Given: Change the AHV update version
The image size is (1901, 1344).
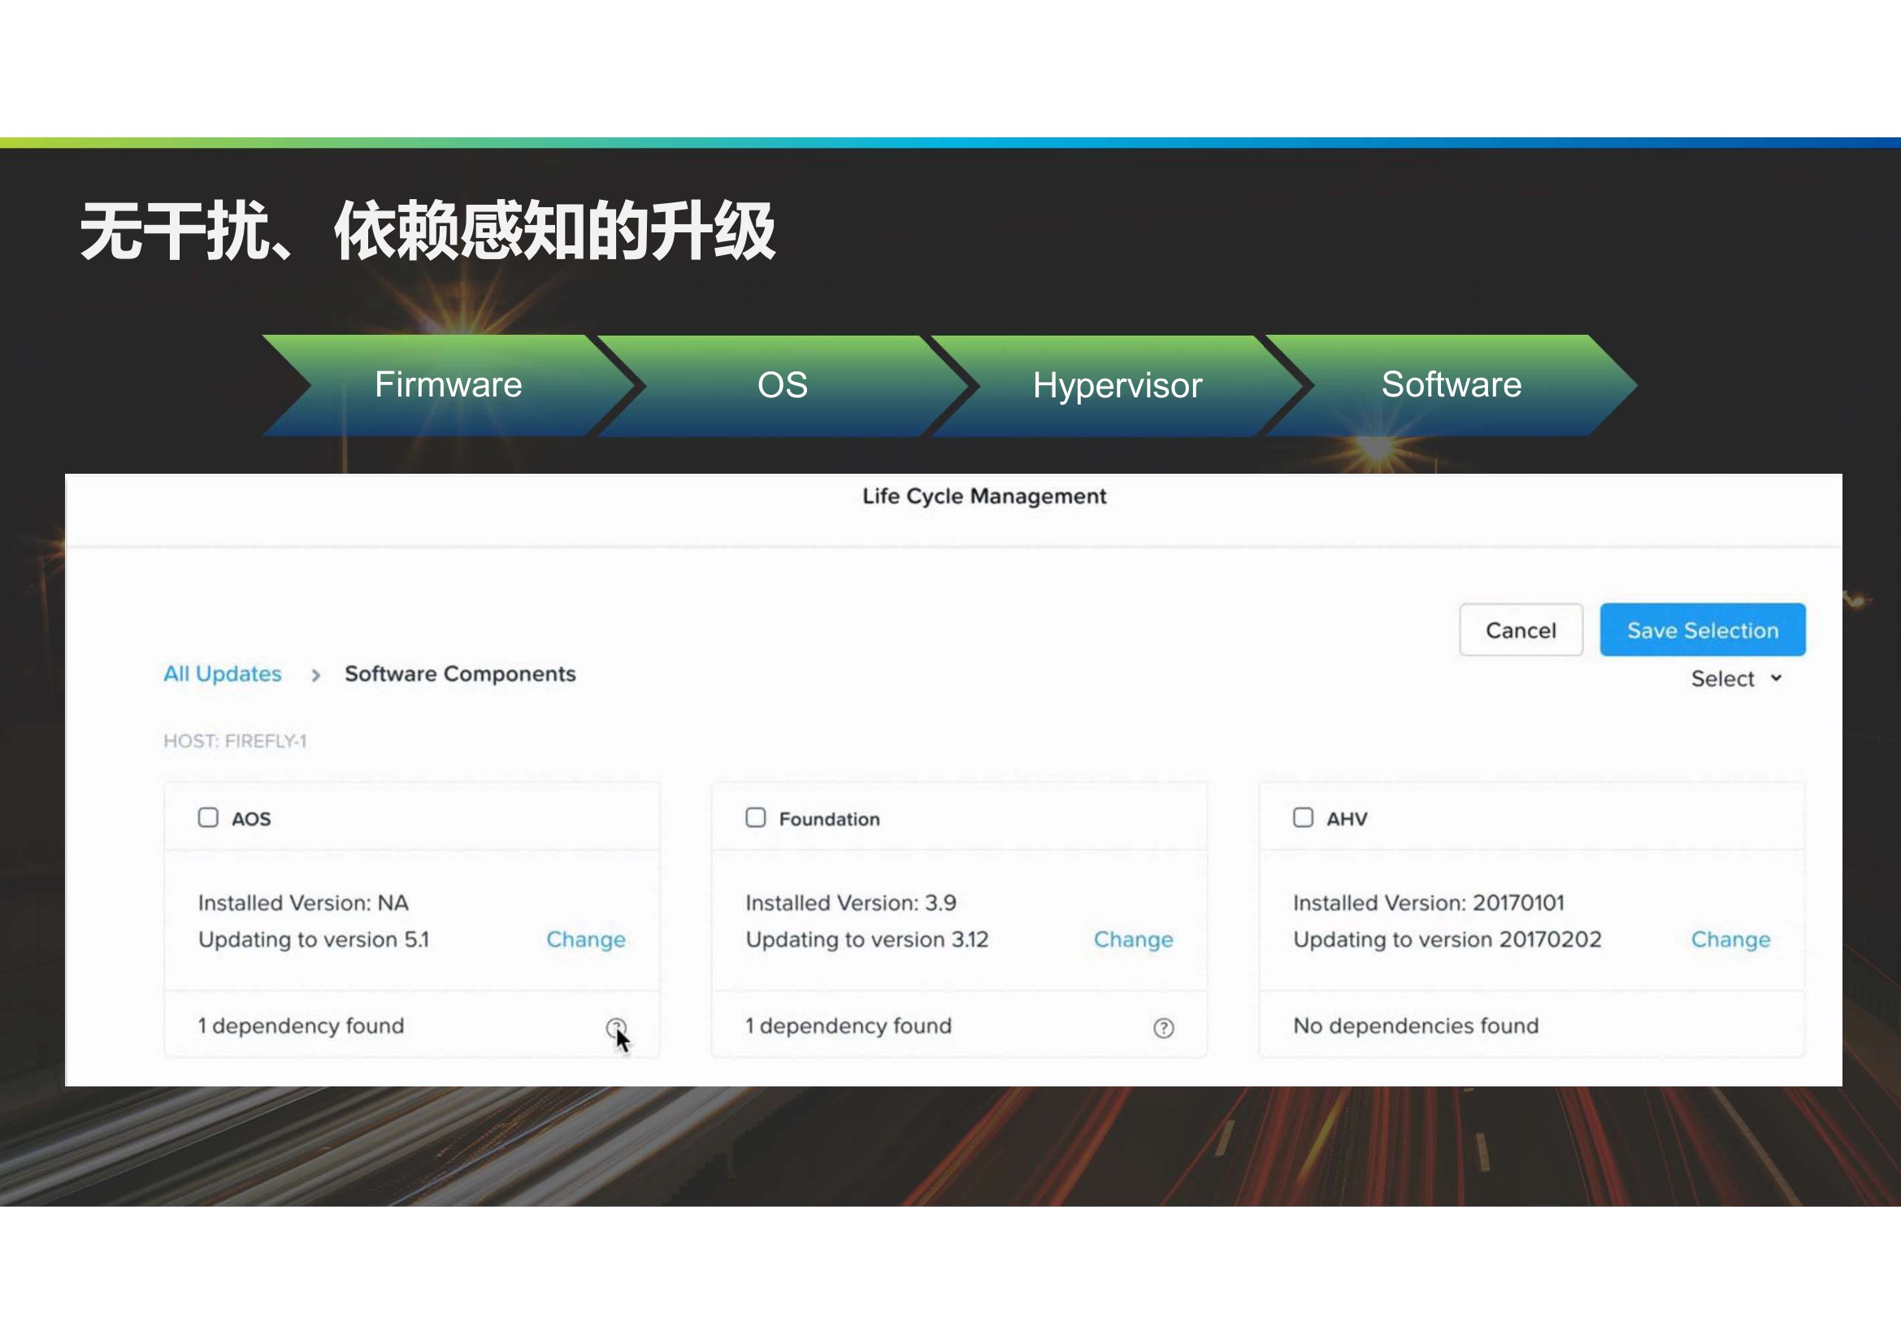Looking at the screenshot, I should pyautogui.click(x=1730, y=939).
